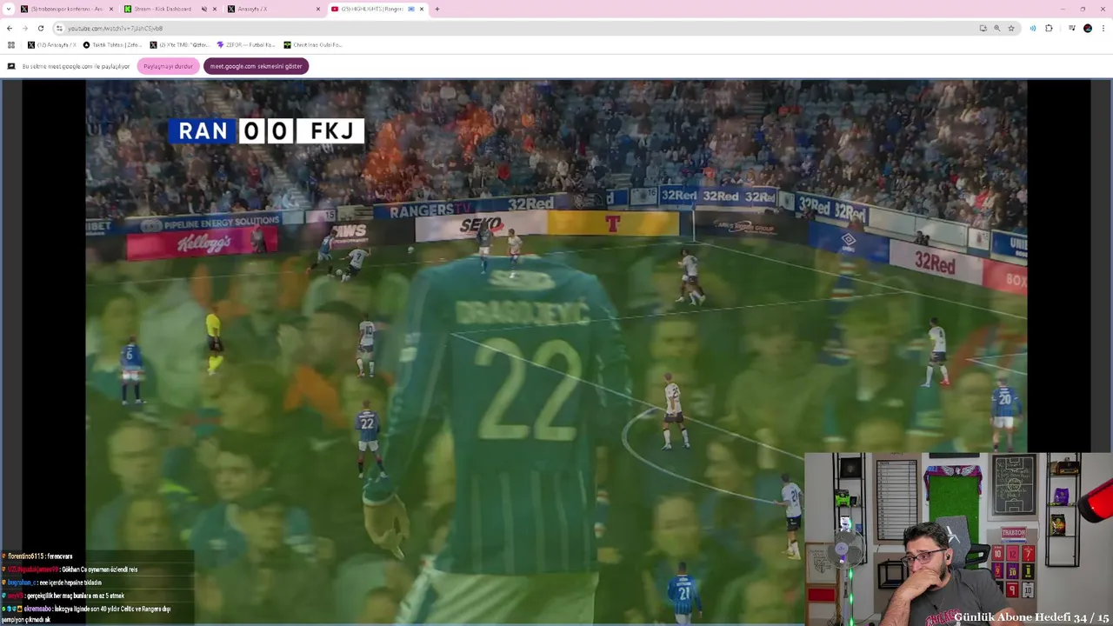Restore down the Chrome window
The image size is (1113, 626).
(1083, 9)
